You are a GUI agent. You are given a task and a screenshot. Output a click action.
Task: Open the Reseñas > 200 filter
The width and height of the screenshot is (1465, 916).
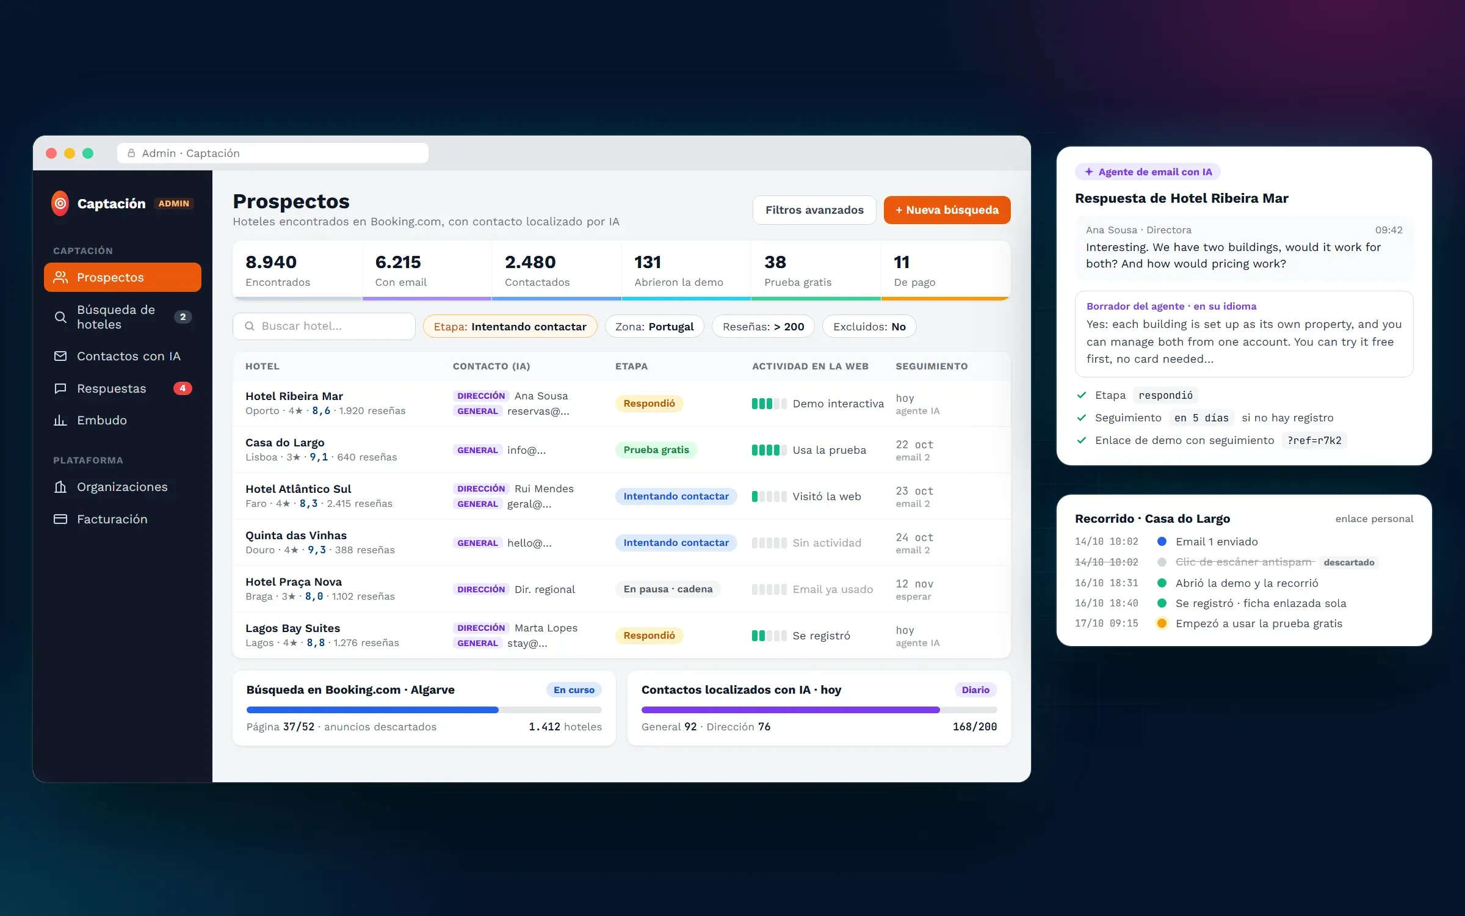click(763, 327)
